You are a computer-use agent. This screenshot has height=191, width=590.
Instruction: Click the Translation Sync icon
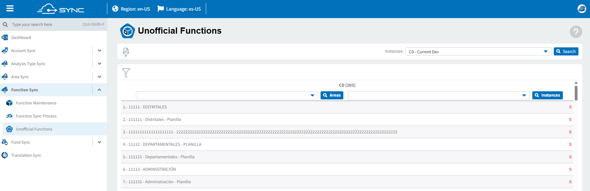5,155
